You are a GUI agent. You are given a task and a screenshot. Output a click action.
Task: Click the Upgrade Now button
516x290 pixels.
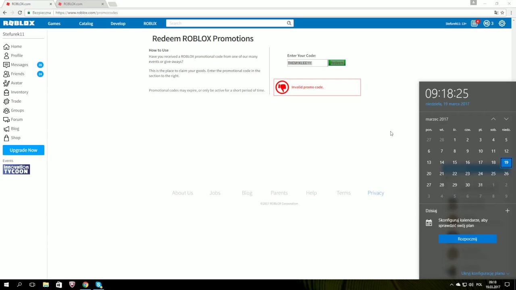click(23, 150)
